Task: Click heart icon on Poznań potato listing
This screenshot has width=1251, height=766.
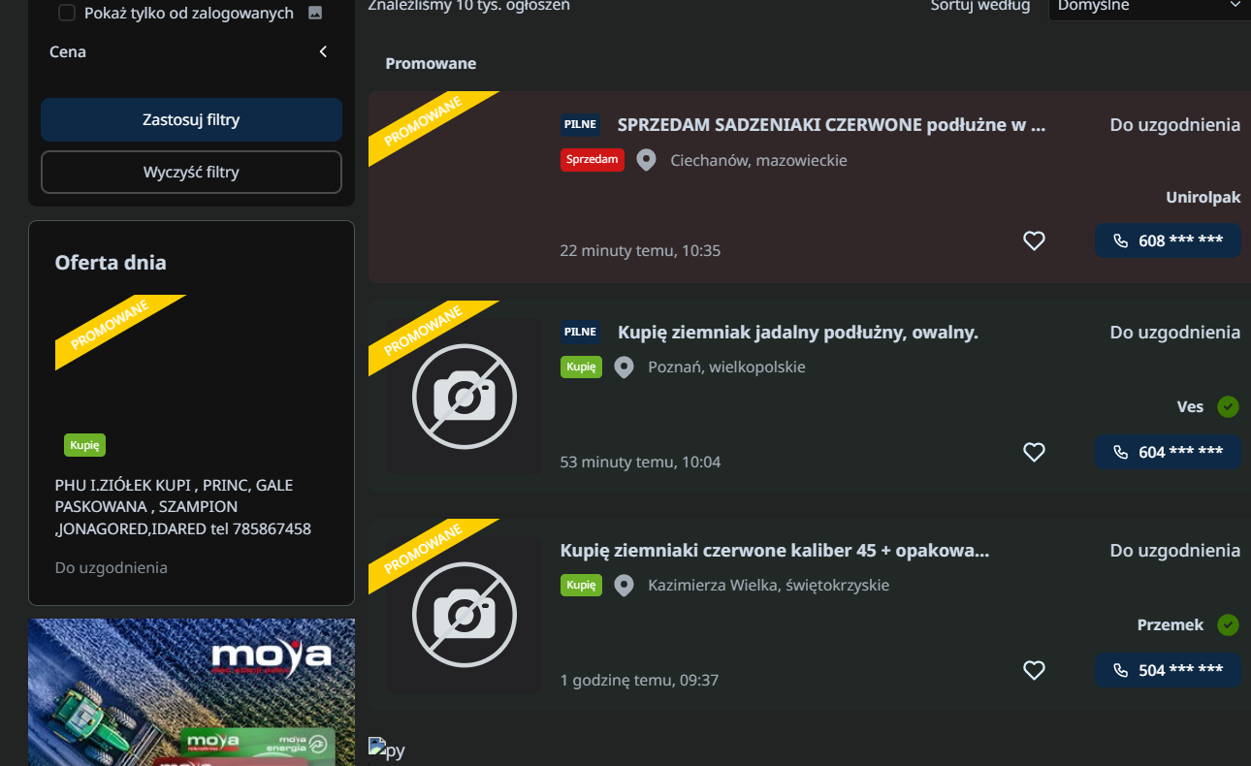Action: coord(1034,452)
